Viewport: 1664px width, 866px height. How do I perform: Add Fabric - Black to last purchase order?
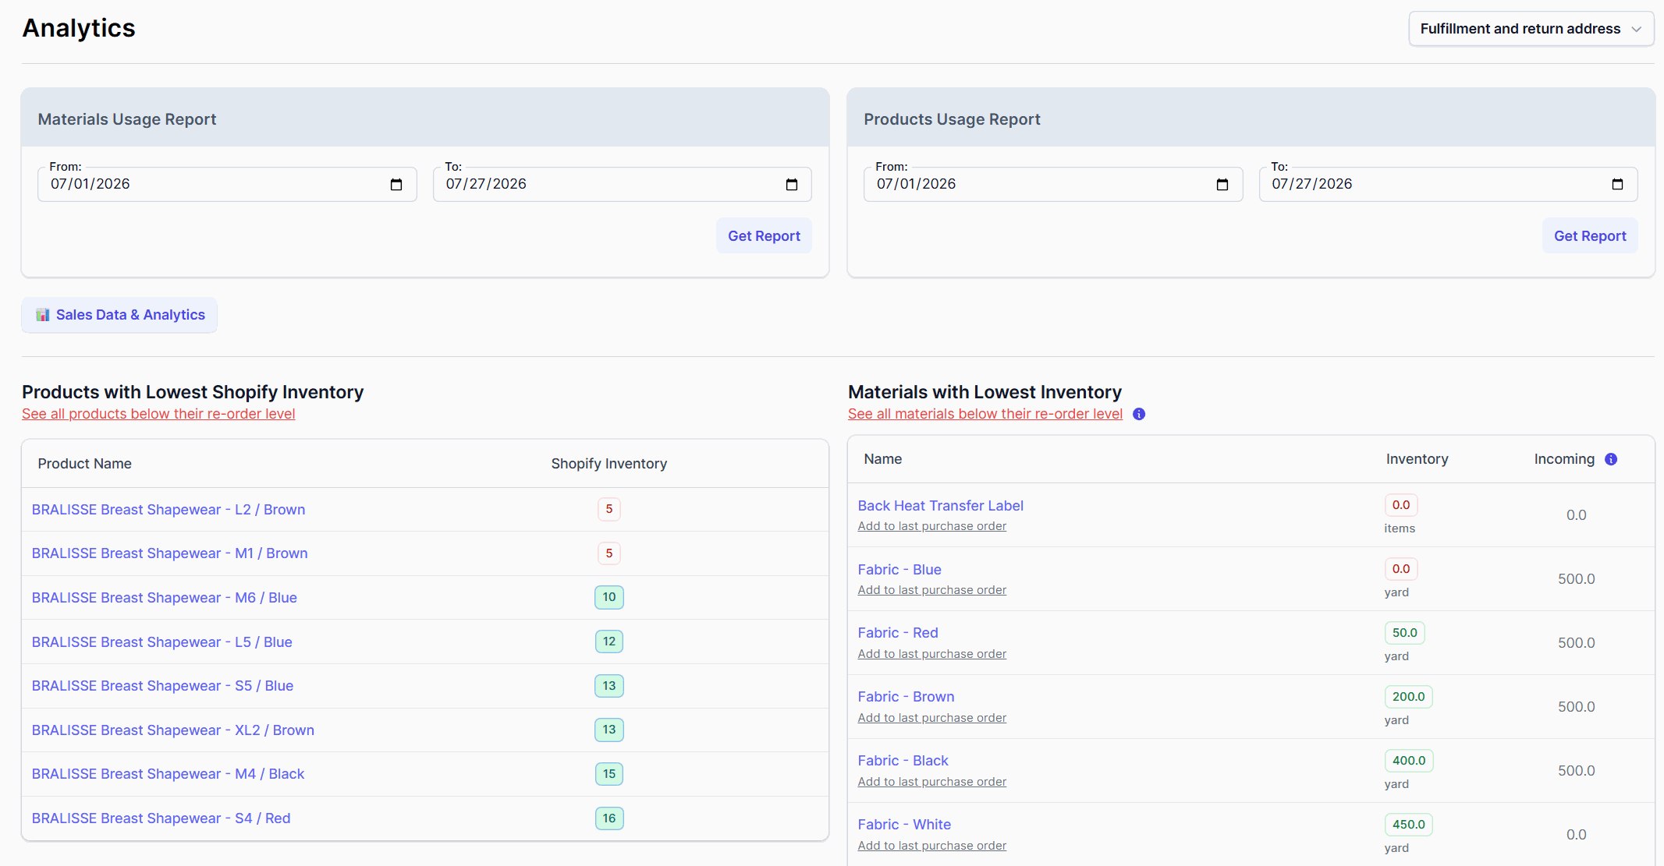tap(932, 782)
